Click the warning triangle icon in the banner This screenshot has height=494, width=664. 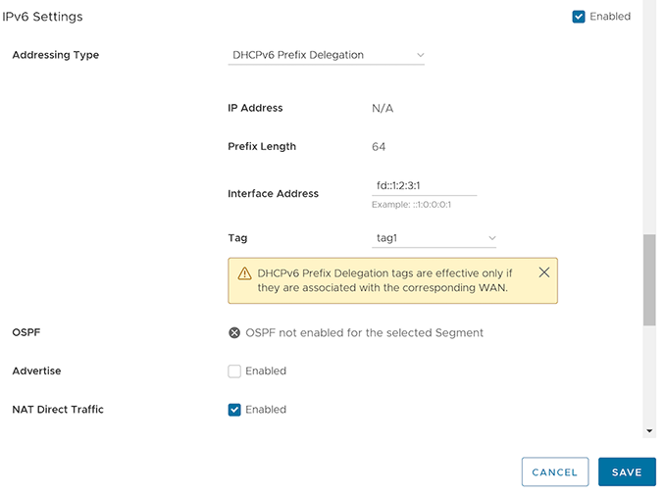244,273
